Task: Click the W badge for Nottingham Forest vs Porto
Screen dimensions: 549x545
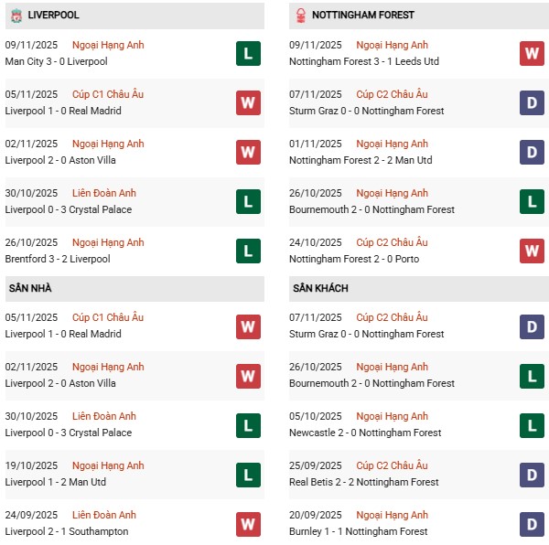Action: [533, 251]
